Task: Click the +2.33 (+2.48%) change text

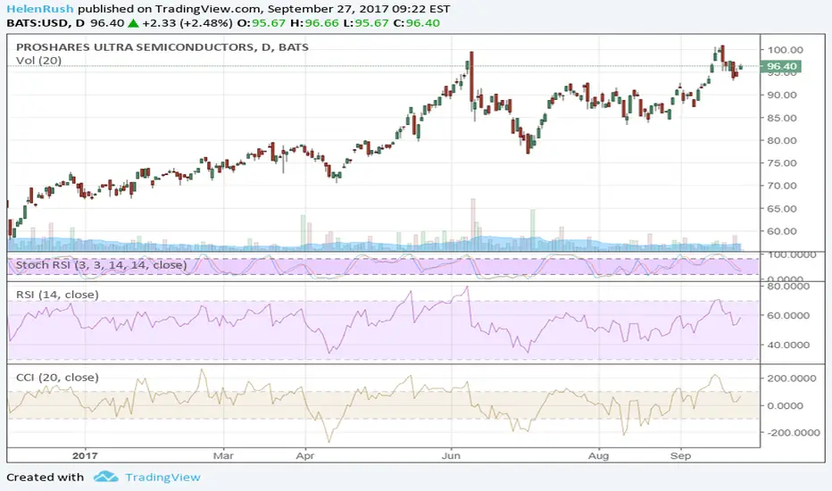Action: coord(187,23)
